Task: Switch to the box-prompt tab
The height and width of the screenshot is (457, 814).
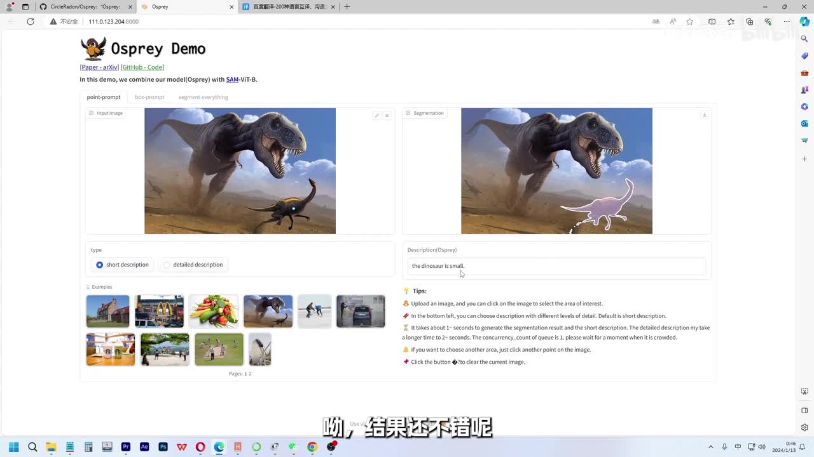Action: pos(149,97)
